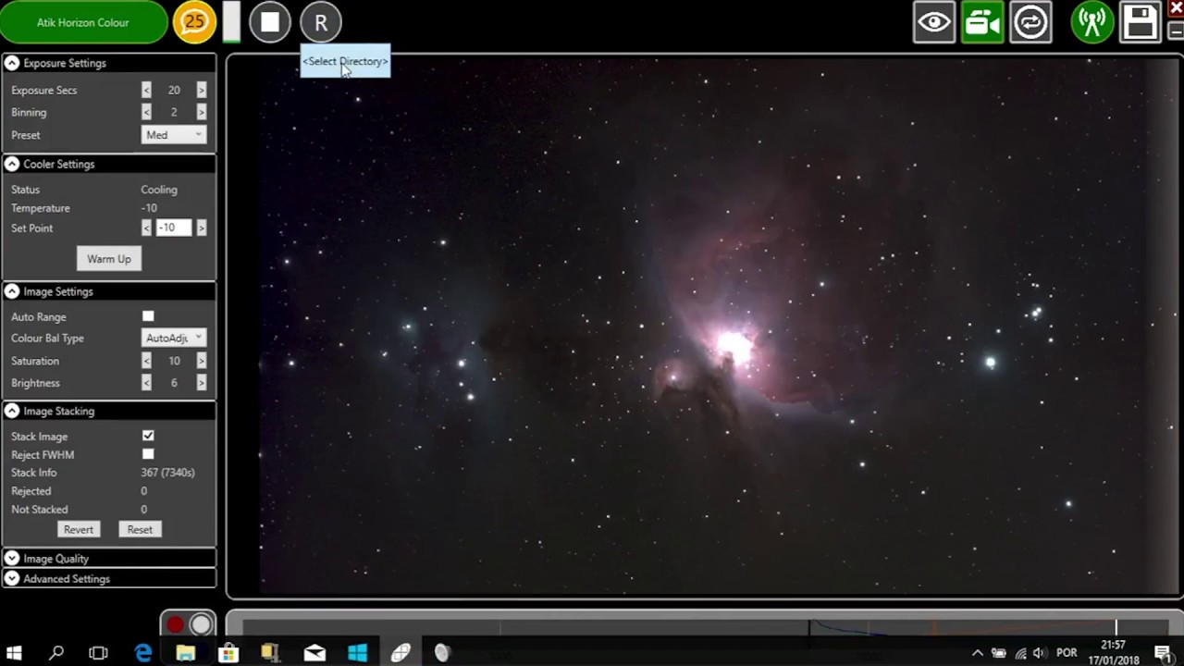
Task: Open Microsoft Edge from the taskbar
Action: [x=143, y=653]
